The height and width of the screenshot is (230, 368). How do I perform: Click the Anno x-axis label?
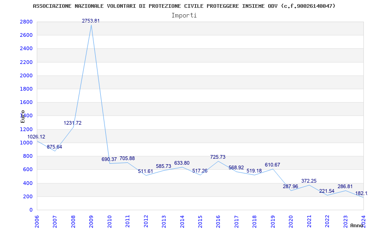coord(357,225)
